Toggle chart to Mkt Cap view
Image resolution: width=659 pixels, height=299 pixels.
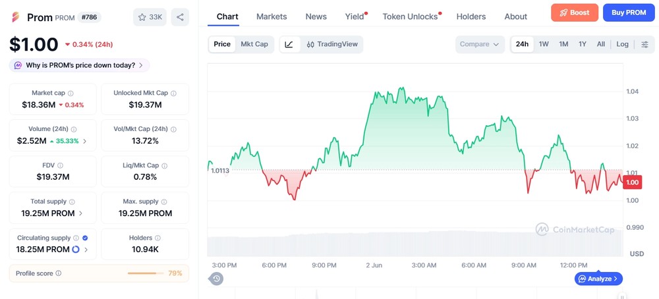(254, 44)
